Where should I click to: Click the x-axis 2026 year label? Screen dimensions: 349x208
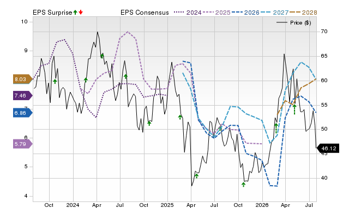coord(262,205)
